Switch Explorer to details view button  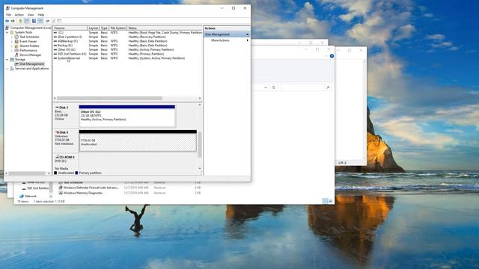(x=326, y=201)
